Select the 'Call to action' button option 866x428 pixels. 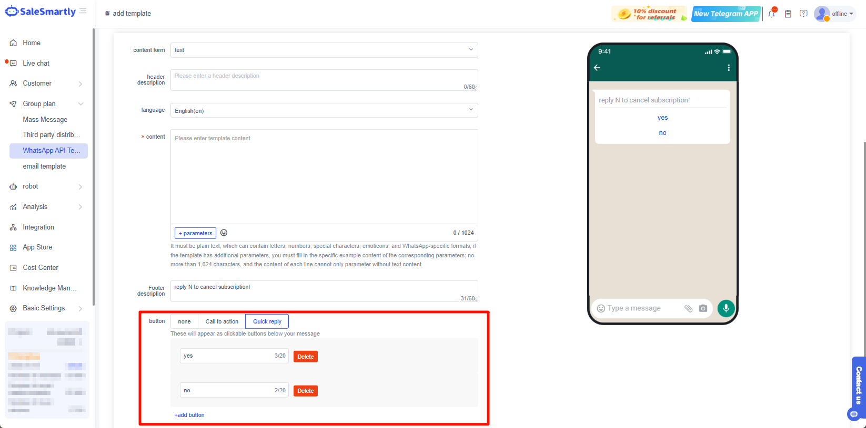222,321
